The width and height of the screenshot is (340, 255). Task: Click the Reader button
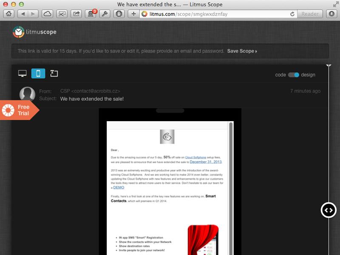click(x=310, y=14)
